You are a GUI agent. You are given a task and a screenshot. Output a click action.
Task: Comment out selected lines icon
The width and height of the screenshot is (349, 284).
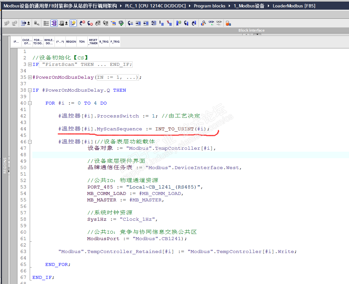(x=162, y=23)
